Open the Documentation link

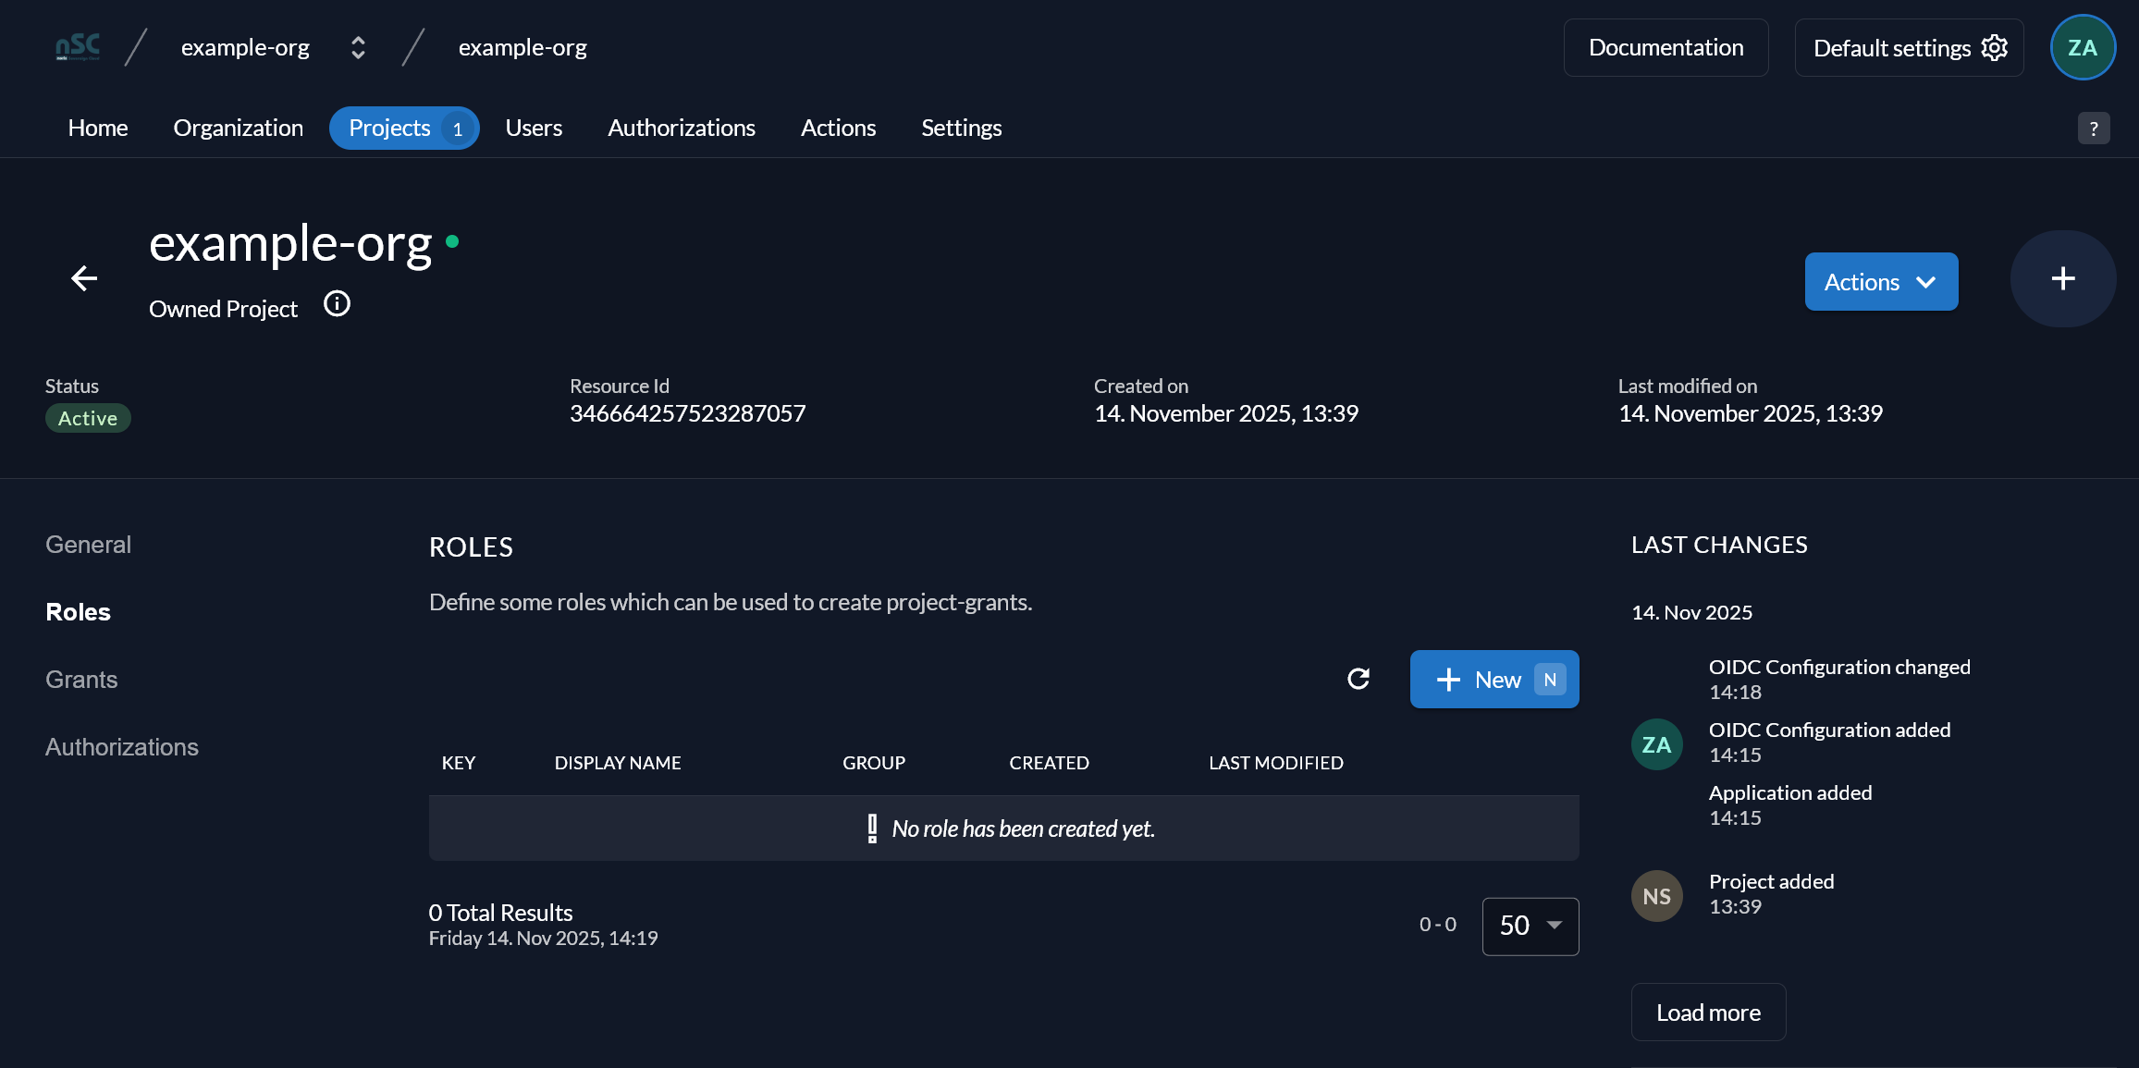click(x=1666, y=48)
